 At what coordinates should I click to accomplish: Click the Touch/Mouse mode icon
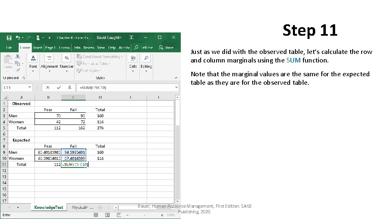pyautogui.click(x=38, y=37)
